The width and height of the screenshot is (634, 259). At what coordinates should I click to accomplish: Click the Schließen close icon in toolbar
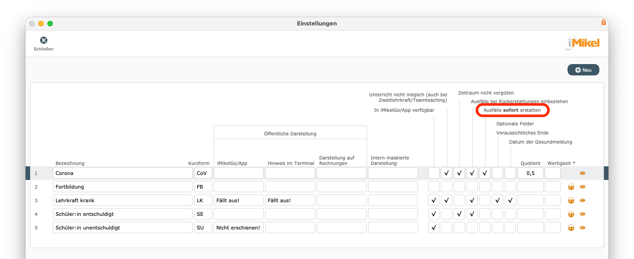44,40
